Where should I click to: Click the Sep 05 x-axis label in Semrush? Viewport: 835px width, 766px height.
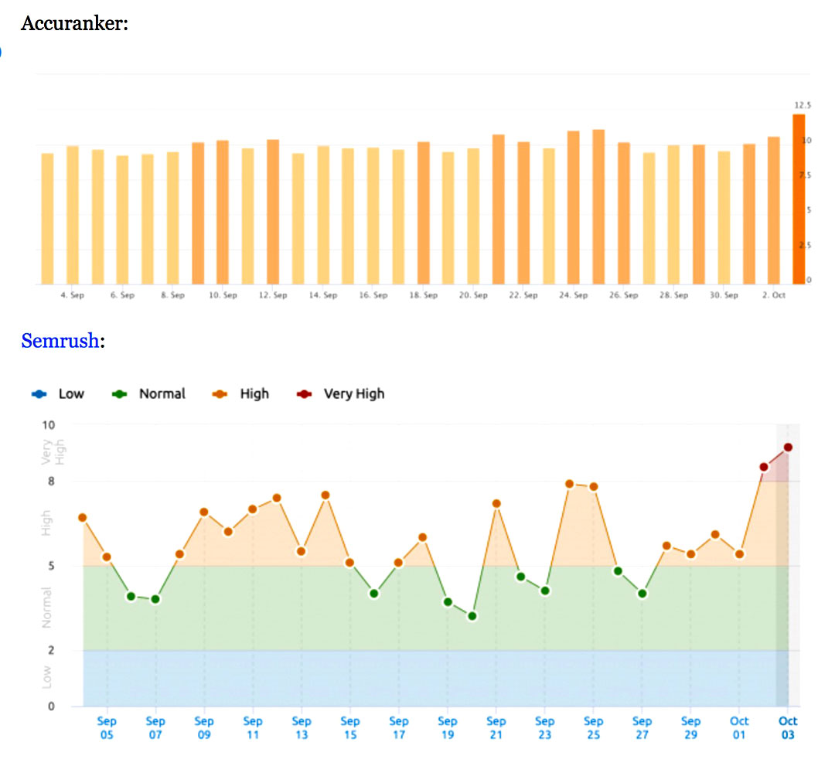pyautogui.click(x=107, y=727)
